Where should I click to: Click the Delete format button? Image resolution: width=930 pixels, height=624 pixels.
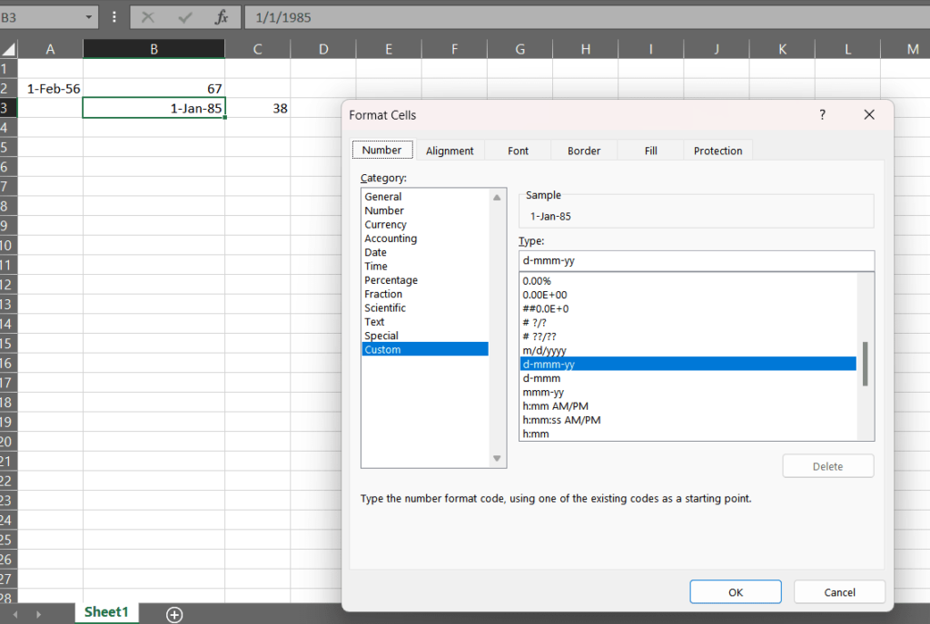pyautogui.click(x=828, y=466)
